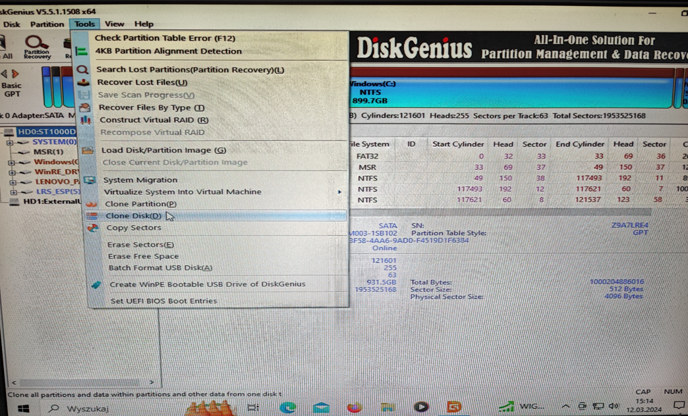Viewport: 688px width, 416px height.
Task: Click the magnifier icon beside Search Lost Partitions
Action: click(x=82, y=70)
